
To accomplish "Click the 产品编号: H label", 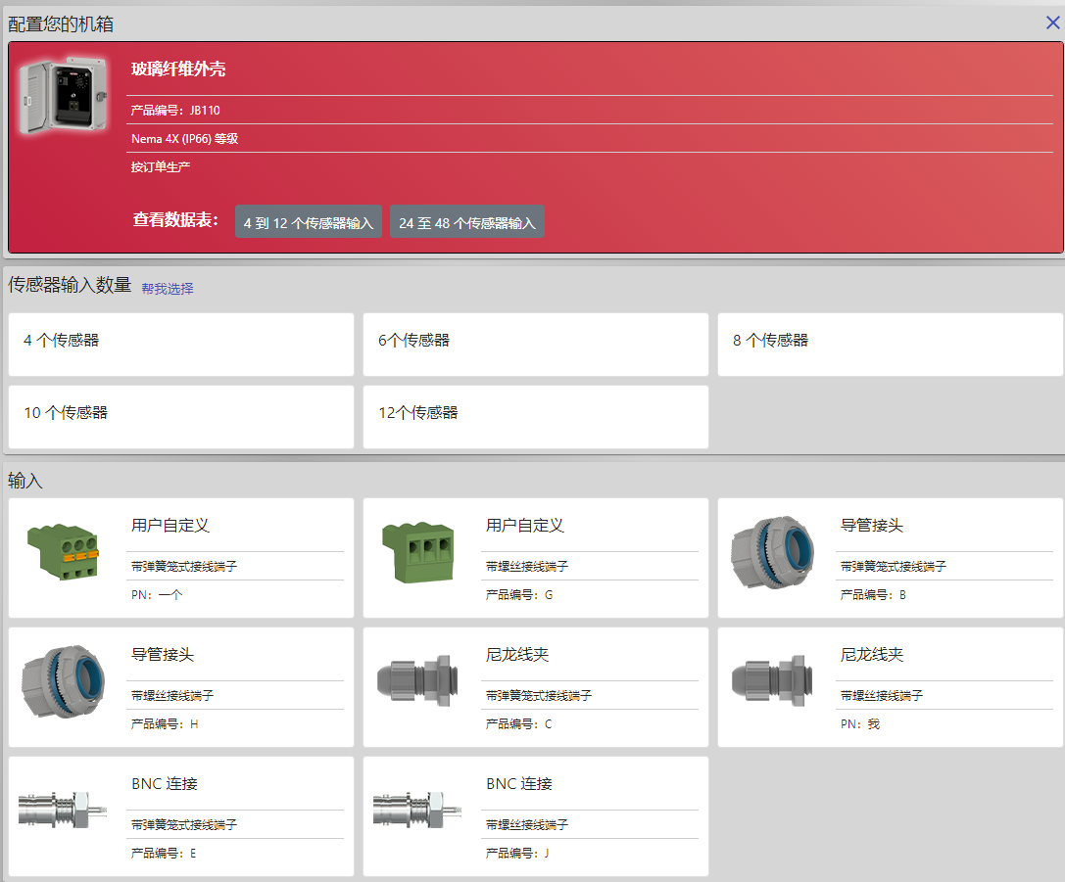I will pyautogui.click(x=165, y=724).
